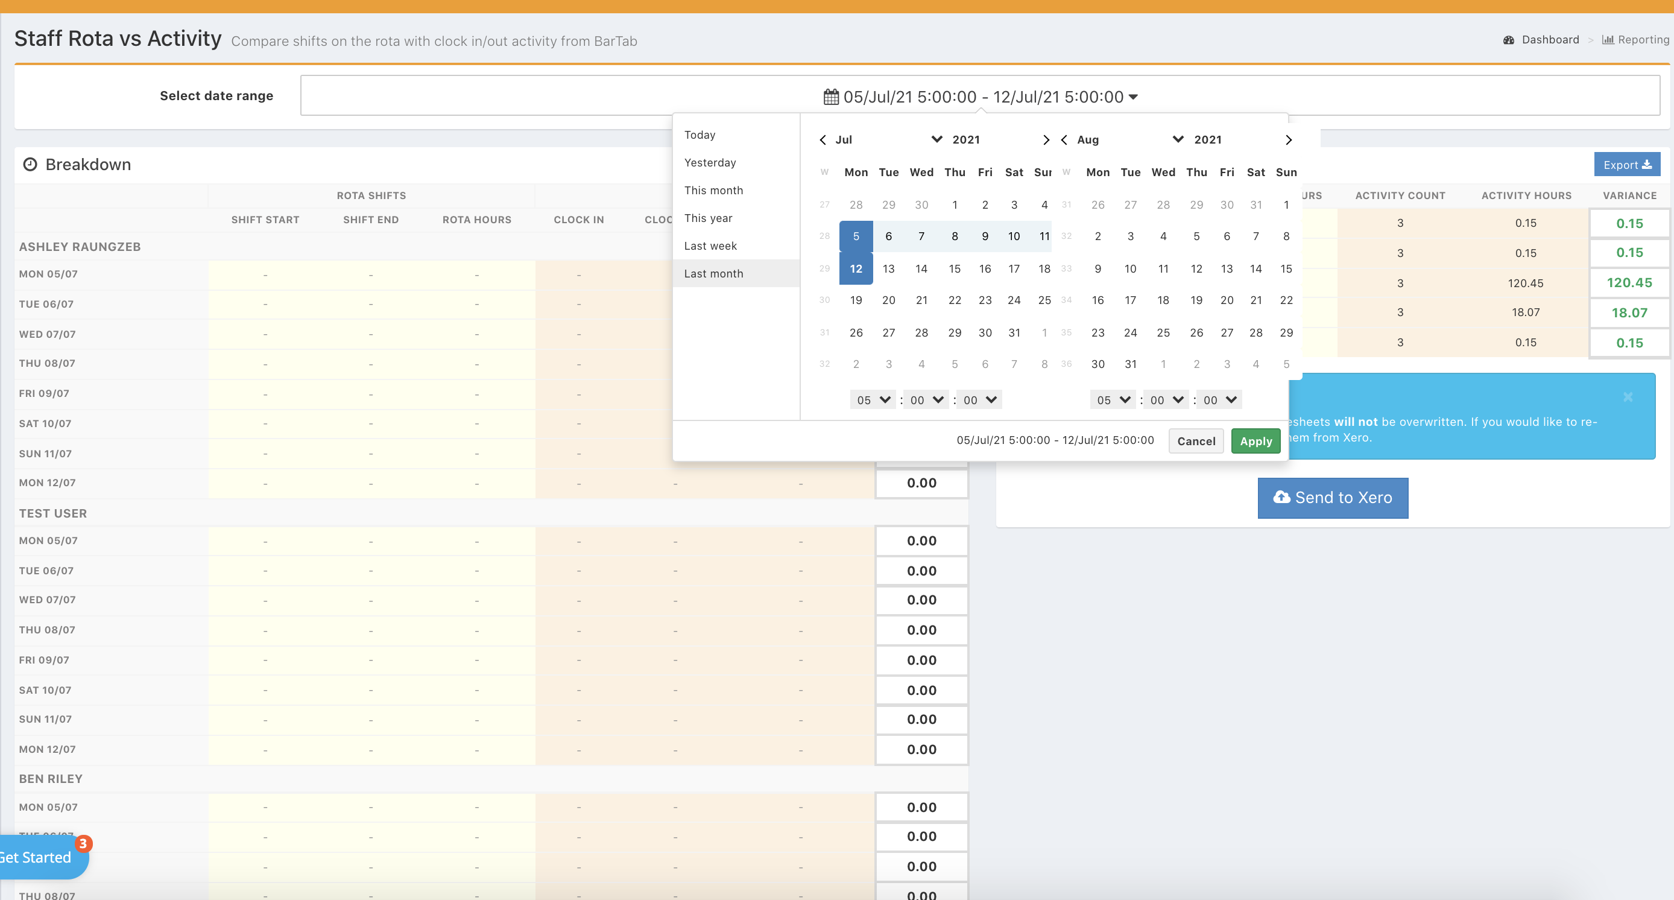Pick July 15 in the calendar

[x=954, y=268]
